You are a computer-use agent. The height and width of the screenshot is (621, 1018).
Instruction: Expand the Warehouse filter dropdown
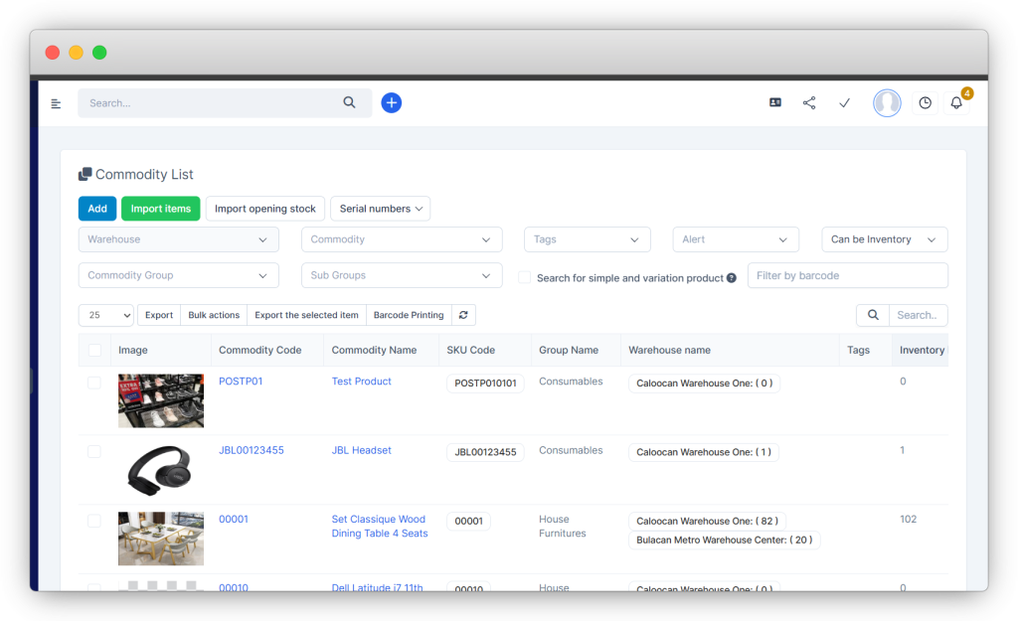point(178,239)
